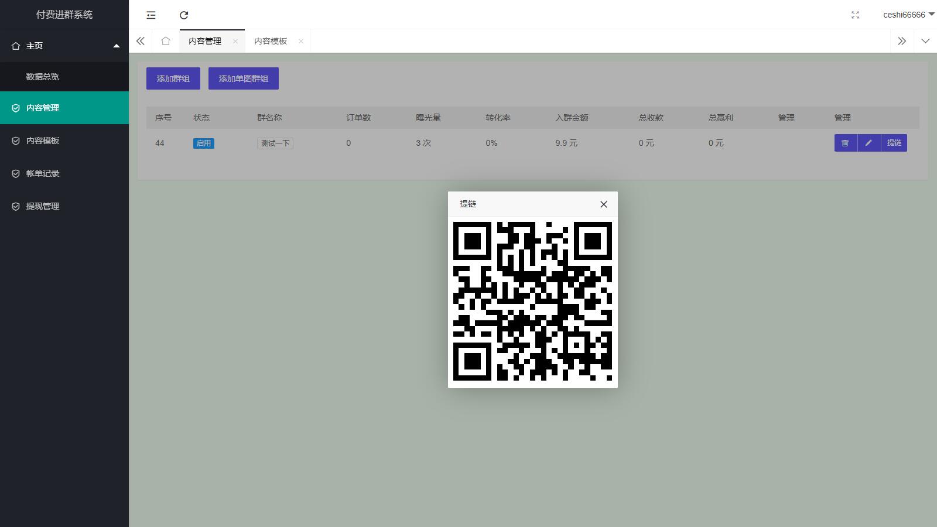Screen dimensions: 937x527
Task: Open 数据总览 in the sidebar
Action: [x=64, y=77]
